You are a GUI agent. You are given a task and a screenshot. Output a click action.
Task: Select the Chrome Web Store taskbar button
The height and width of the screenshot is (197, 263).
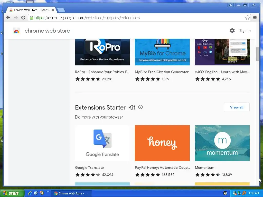pos(71,193)
